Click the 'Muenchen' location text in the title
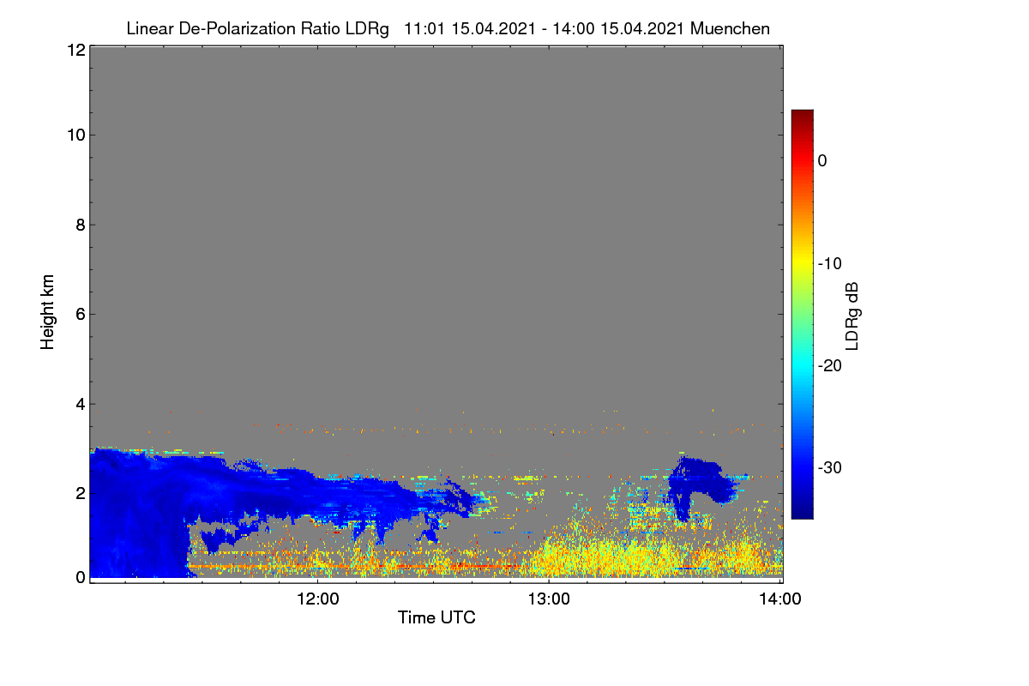1029x686 pixels. [x=731, y=29]
